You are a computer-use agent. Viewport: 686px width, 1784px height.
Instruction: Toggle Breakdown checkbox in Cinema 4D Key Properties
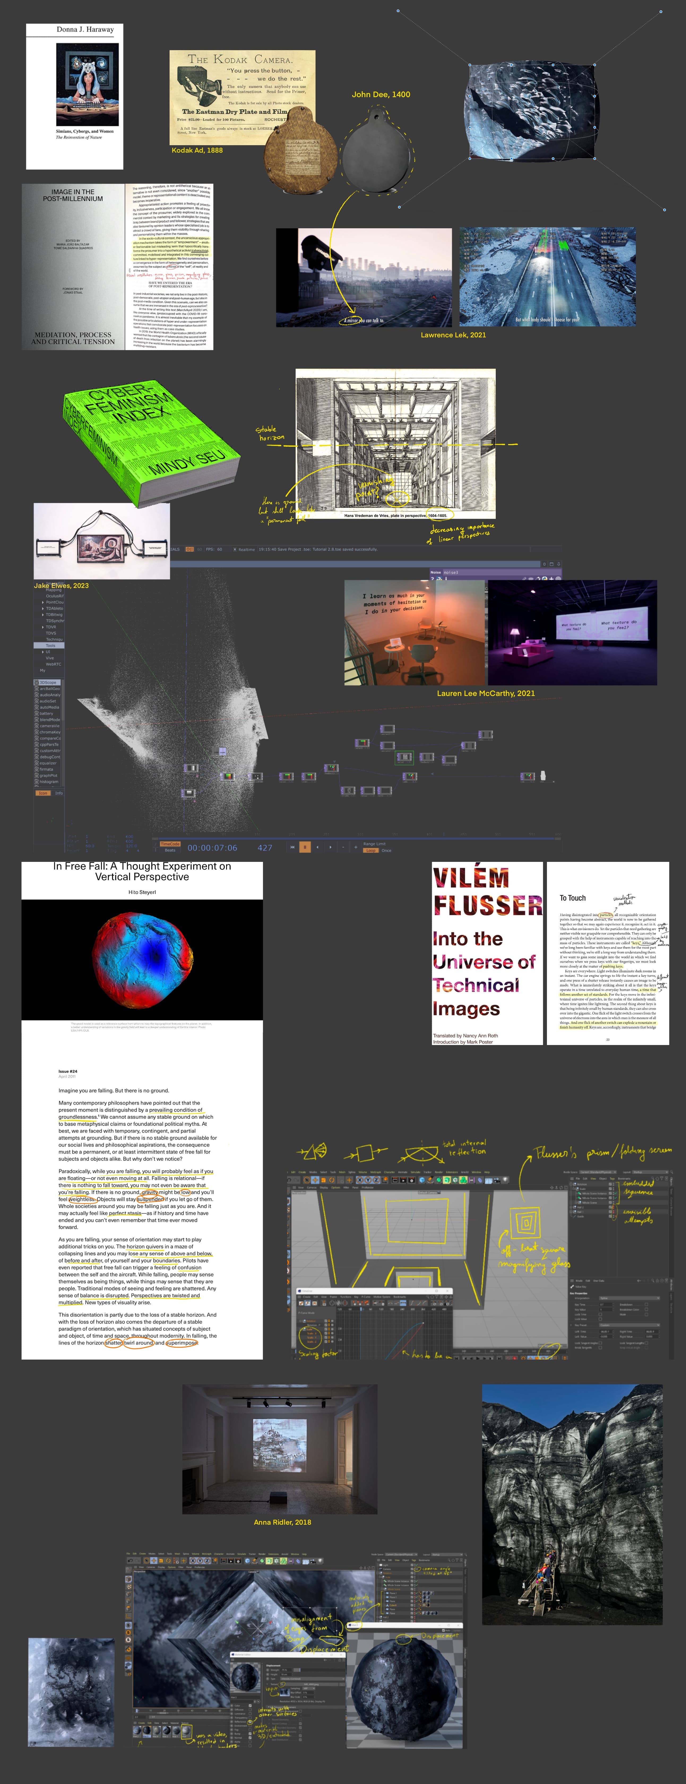[x=646, y=1305]
